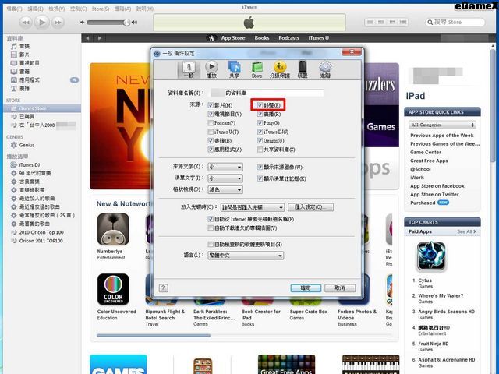The image size is (499, 374).
Task: Switch to the iTunes U store tab
Action: click(x=319, y=38)
